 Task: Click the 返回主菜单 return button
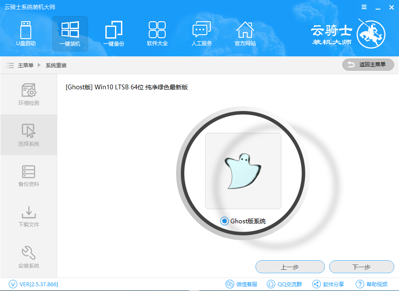point(368,65)
